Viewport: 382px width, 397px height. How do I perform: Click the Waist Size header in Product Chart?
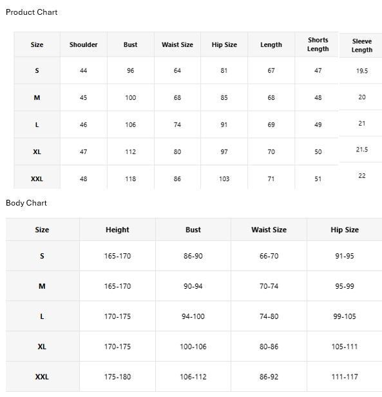click(177, 44)
